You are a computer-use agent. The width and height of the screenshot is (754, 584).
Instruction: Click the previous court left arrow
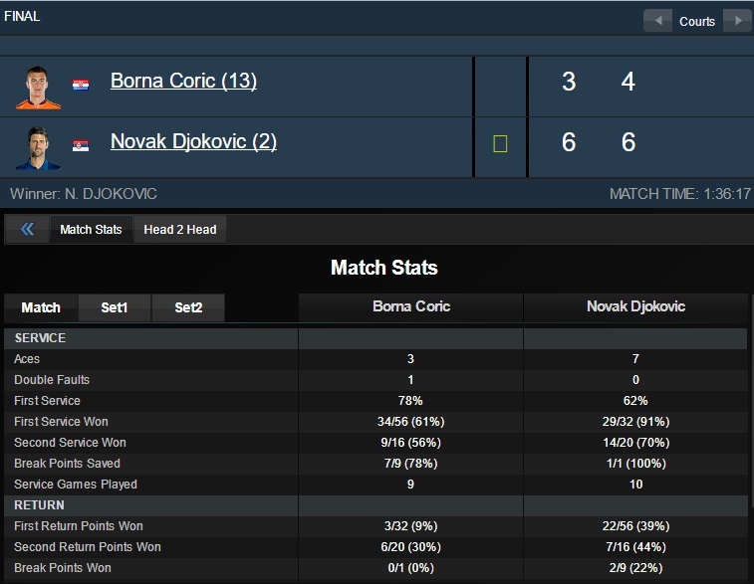coord(657,21)
